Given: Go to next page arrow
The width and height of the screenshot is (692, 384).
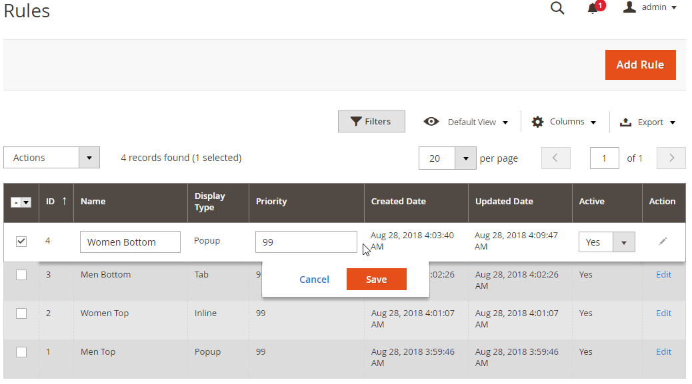Looking at the screenshot, I should (x=671, y=158).
